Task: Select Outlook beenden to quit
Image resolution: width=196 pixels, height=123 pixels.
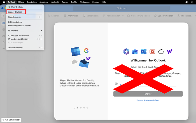Action: pyautogui.click(x=25, y=48)
